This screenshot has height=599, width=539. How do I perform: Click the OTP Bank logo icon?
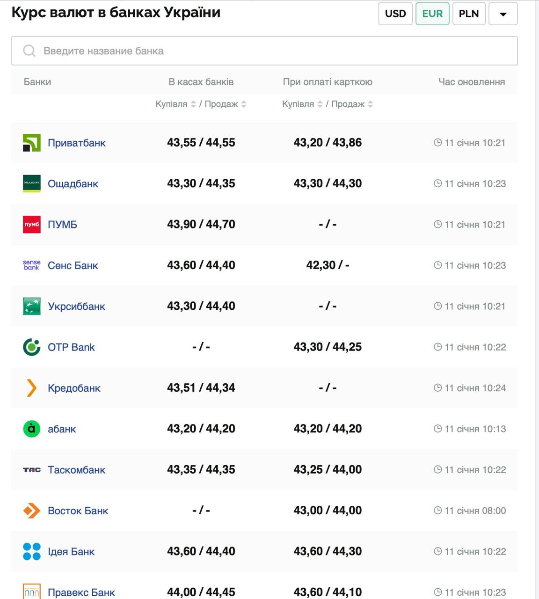(x=32, y=347)
